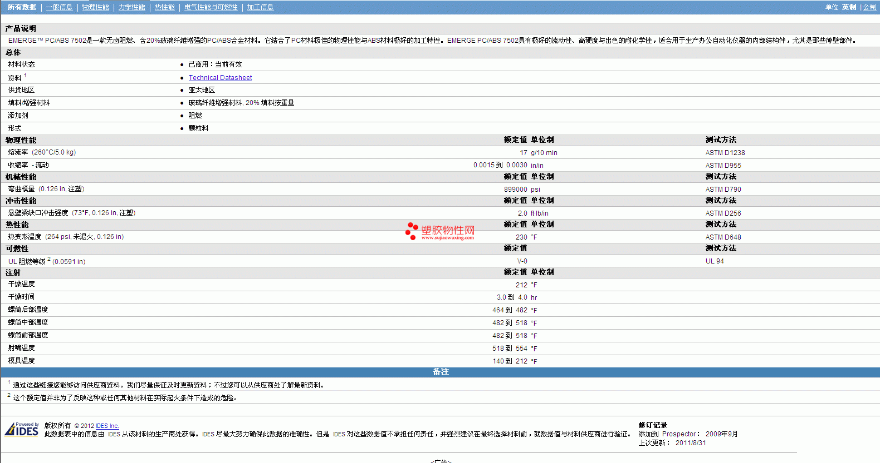The height and width of the screenshot is (463, 880).
Task: Click the Powered by IDES logo
Action: pos(22,430)
